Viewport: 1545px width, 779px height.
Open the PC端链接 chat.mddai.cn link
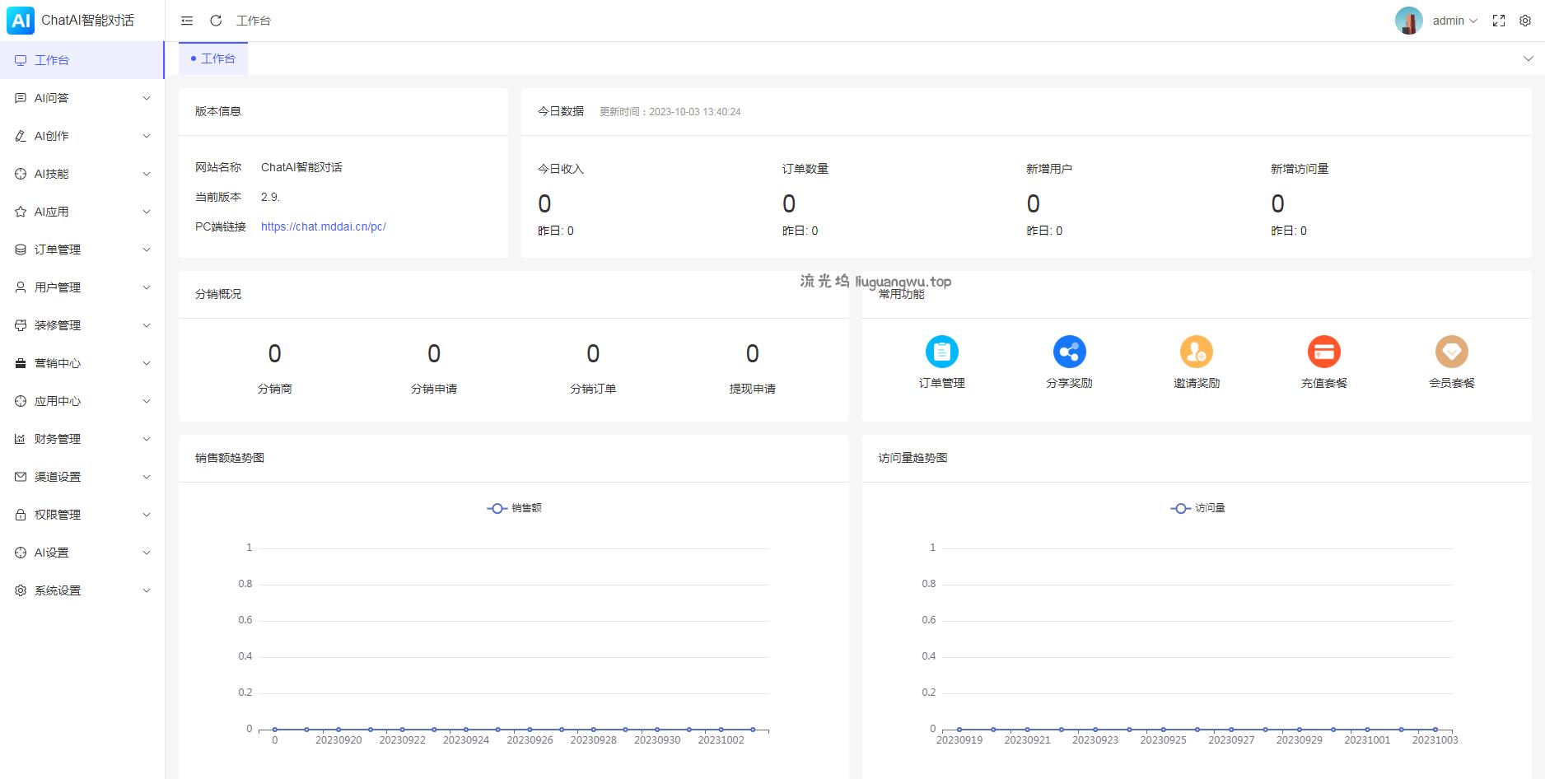tap(323, 226)
